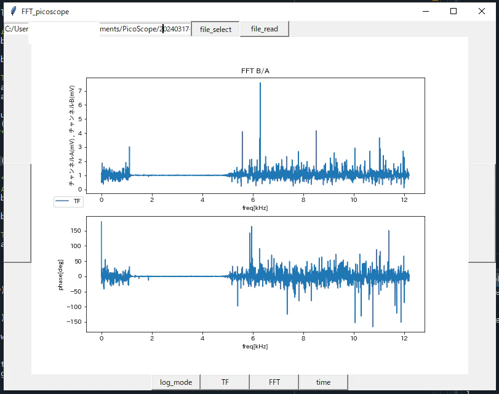Click the file_select button
Screen dimensions: 499x394
pos(215,30)
